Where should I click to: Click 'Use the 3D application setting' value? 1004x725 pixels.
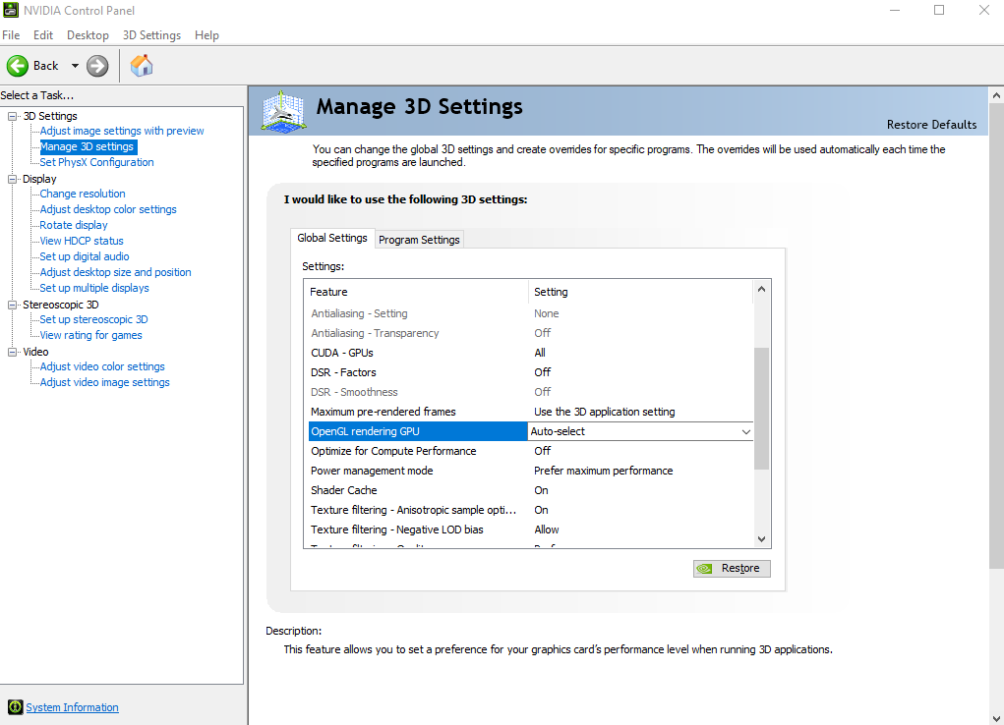[605, 412]
